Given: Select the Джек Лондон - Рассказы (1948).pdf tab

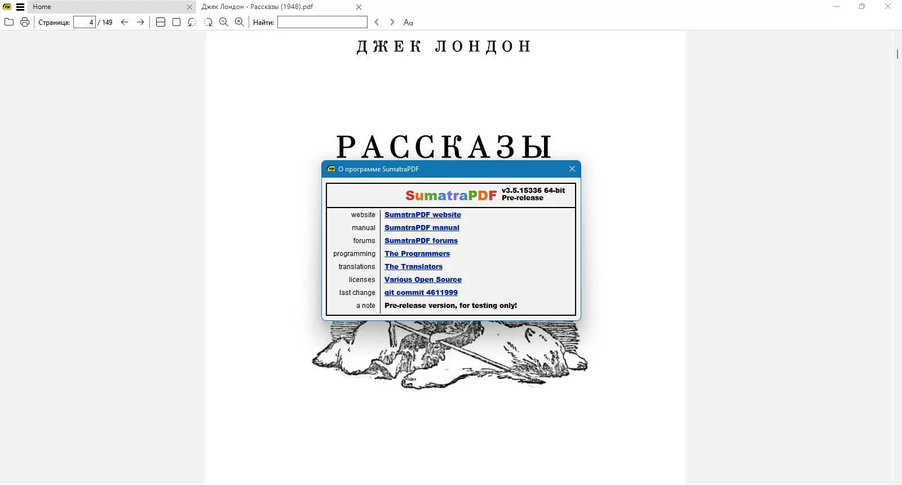Looking at the screenshot, I should [x=281, y=7].
